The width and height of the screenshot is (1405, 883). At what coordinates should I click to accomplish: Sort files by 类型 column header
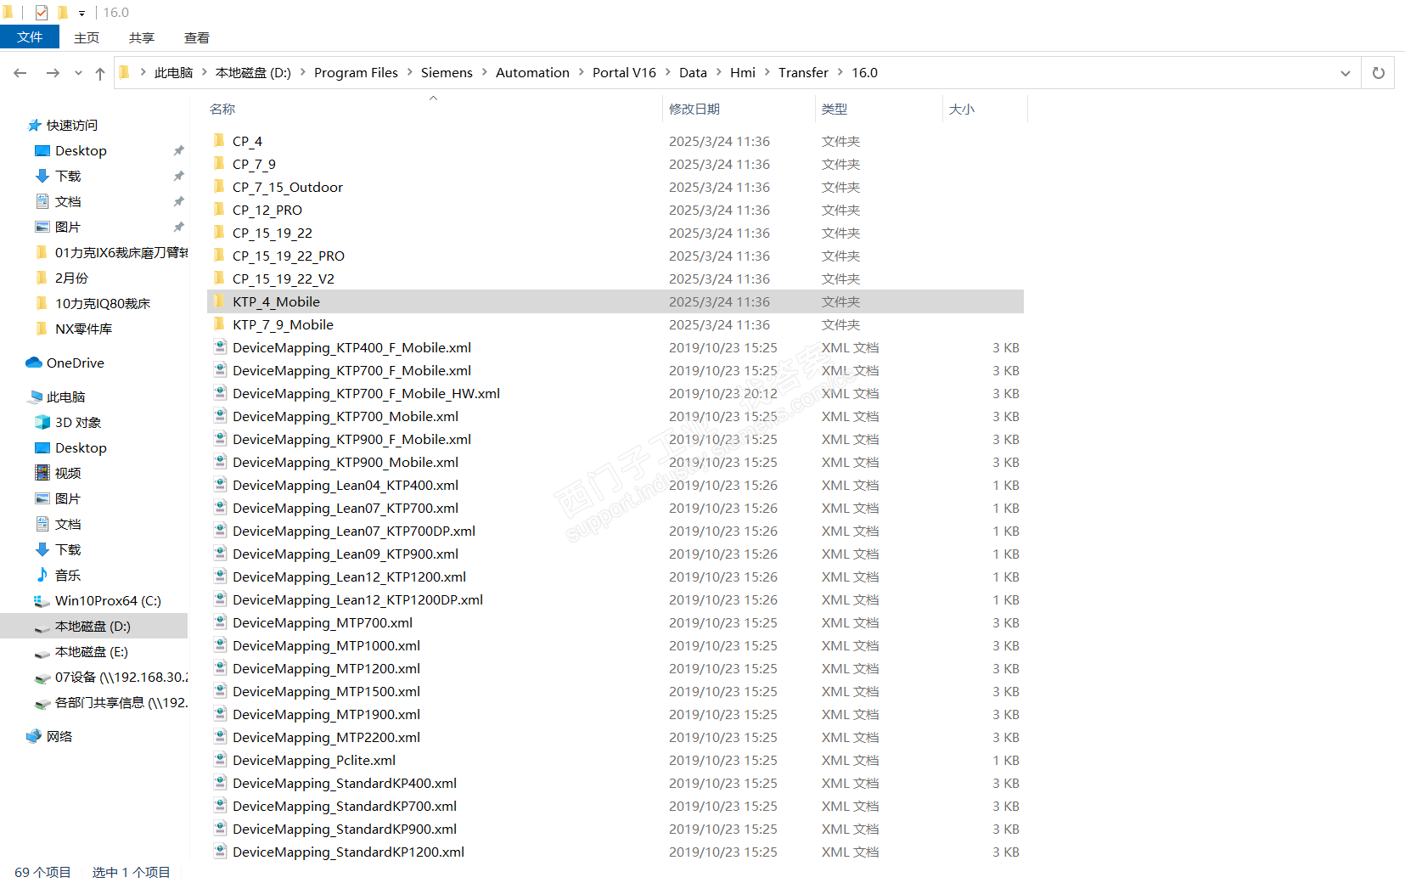click(835, 109)
